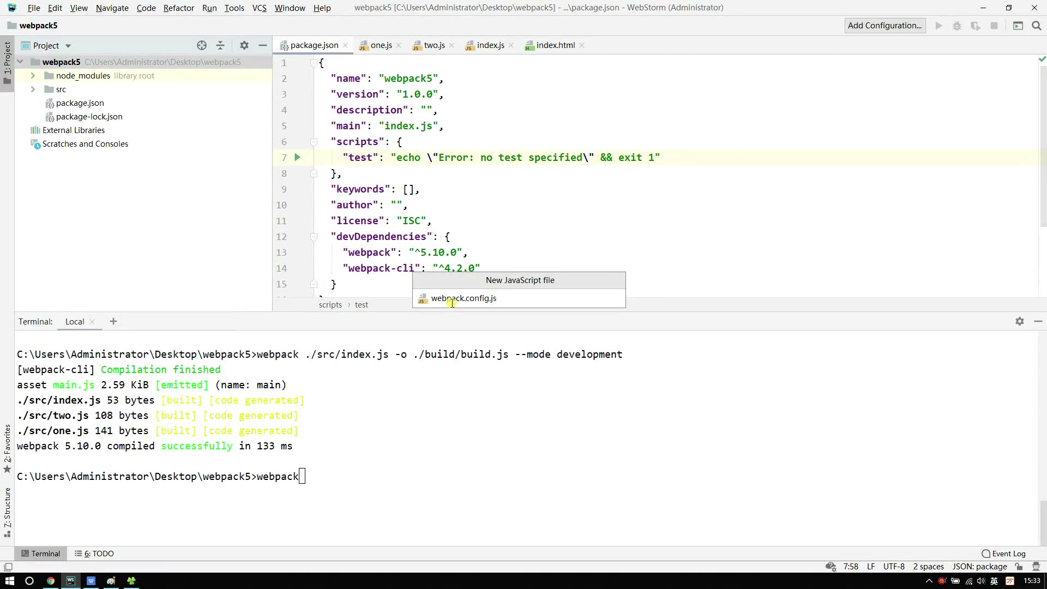Screen dimensions: 1047x589
Task: Click the Terminal tool window button
Action: (x=41, y=554)
